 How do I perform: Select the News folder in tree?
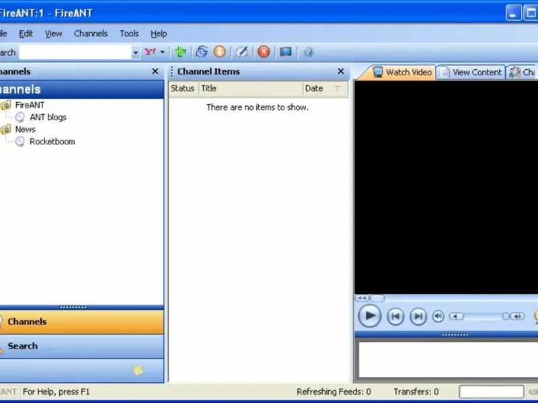click(x=25, y=129)
